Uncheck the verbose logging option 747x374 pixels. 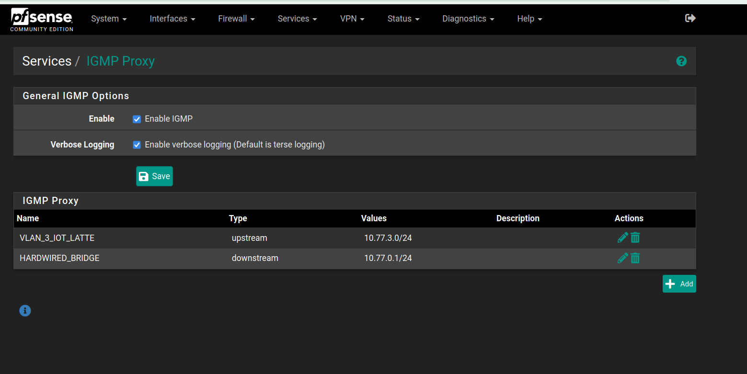coord(137,144)
